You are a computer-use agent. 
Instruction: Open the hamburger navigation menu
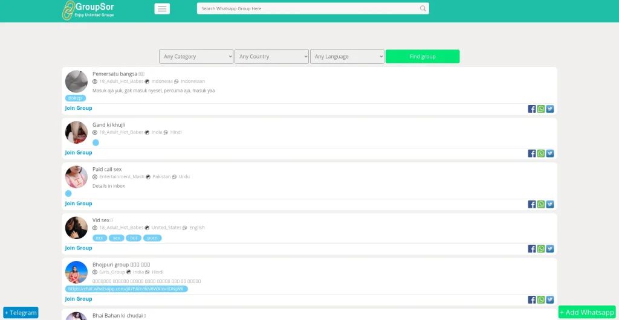coord(162,8)
